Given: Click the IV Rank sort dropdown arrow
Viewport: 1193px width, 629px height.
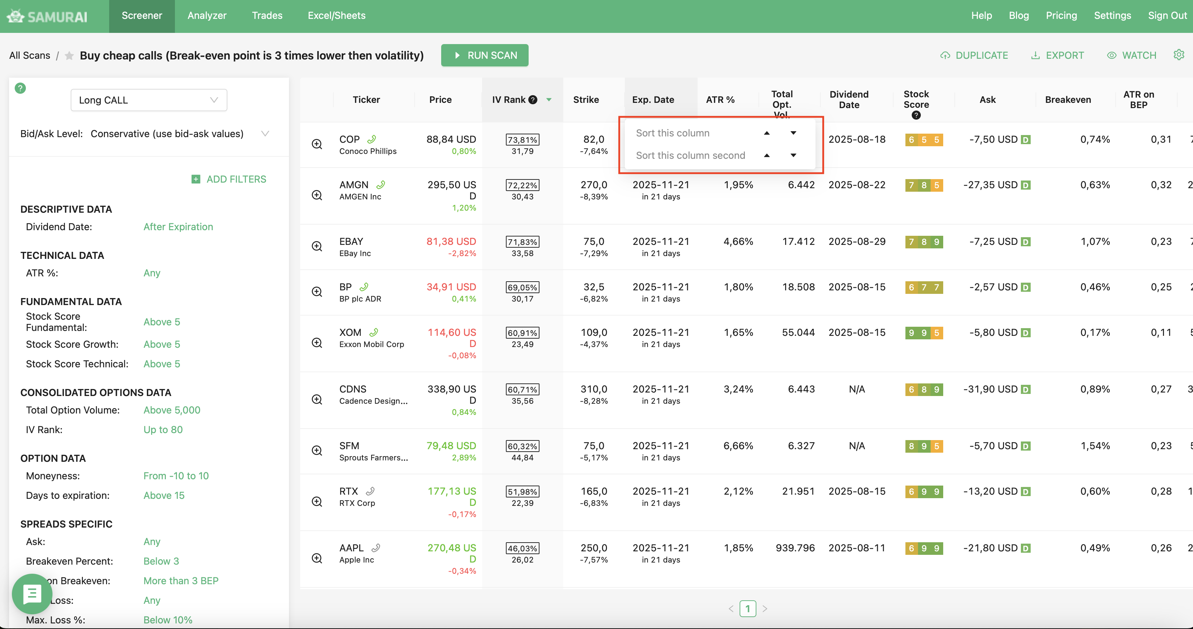Looking at the screenshot, I should [549, 100].
